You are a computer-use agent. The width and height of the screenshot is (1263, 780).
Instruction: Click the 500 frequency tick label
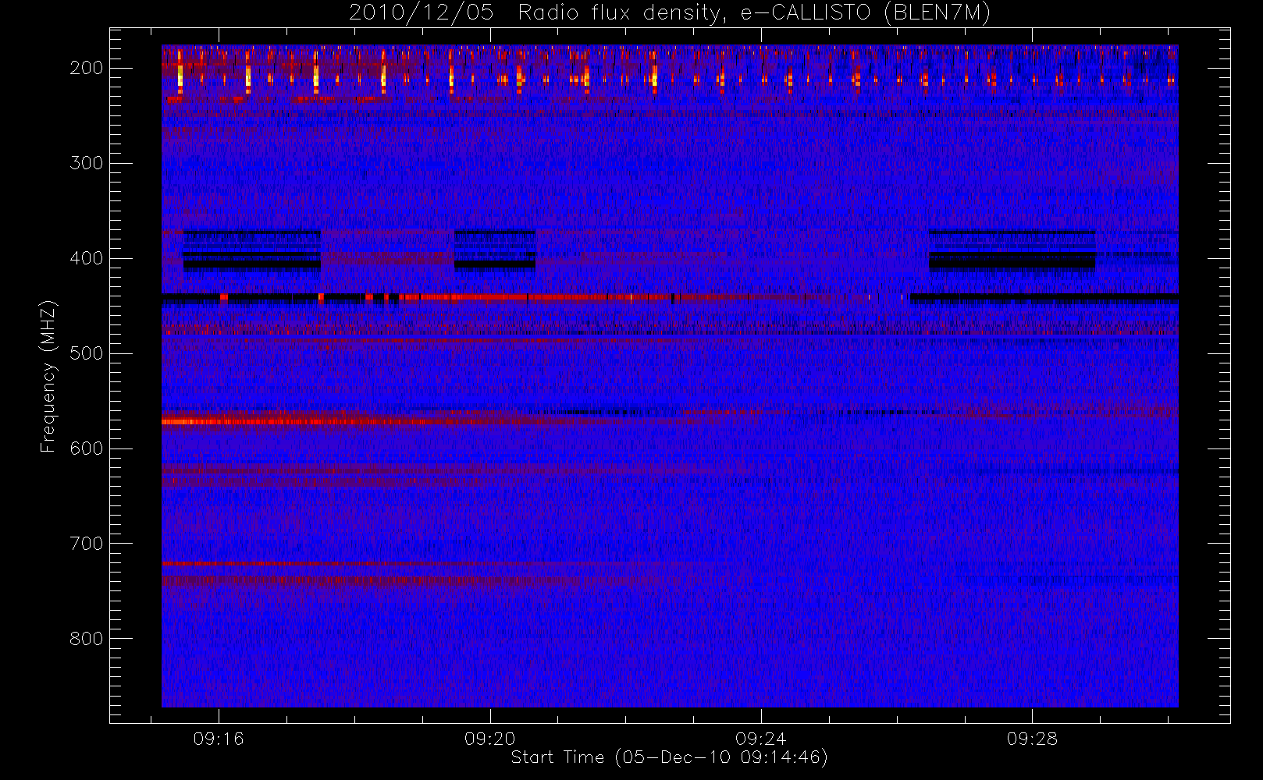86,353
